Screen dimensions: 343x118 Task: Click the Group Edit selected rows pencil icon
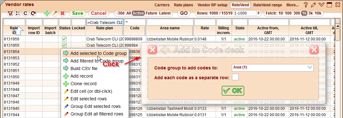pos(66,106)
